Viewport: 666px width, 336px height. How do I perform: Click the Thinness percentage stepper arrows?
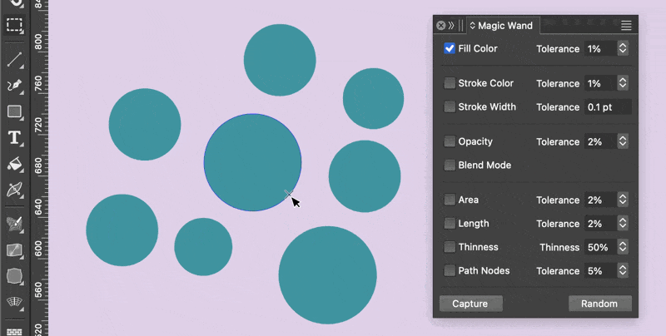click(623, 247)
